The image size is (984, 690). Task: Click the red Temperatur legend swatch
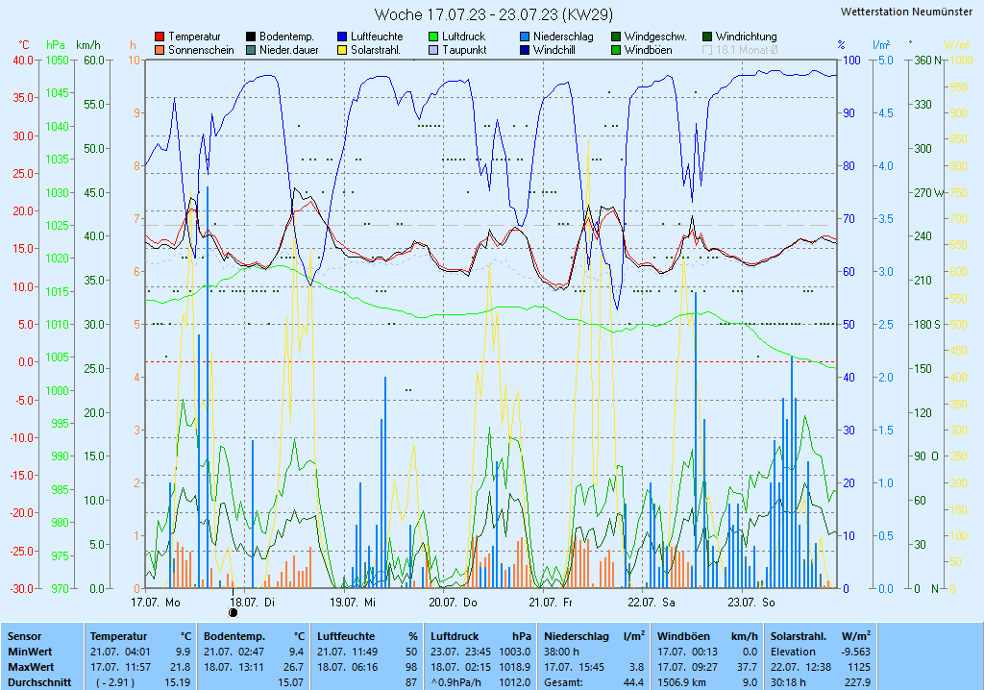(x=160, y=37)
